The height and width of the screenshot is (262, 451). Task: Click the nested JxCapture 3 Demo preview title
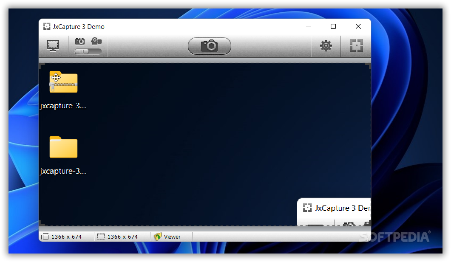pos(343,208)
